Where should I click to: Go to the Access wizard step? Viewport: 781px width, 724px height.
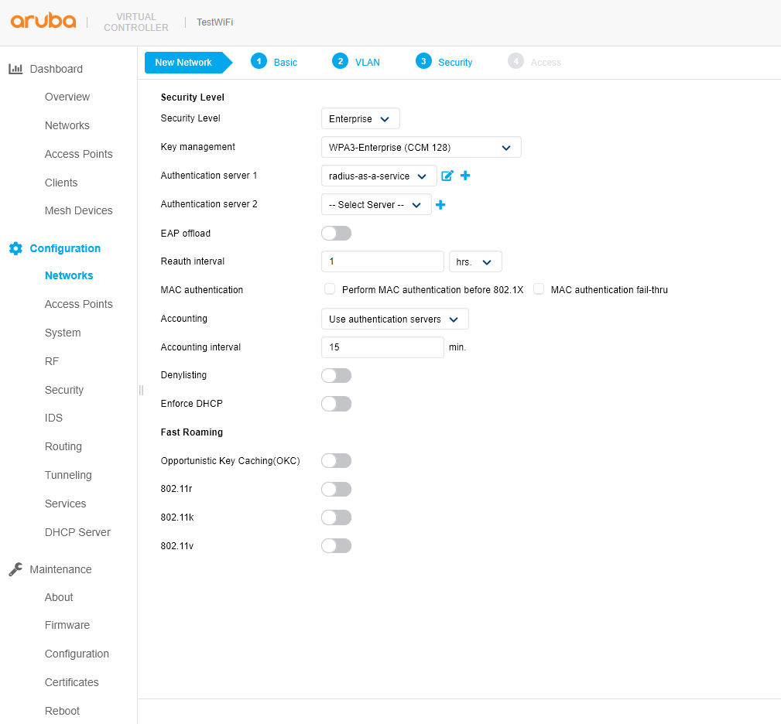tap(546, 62)
